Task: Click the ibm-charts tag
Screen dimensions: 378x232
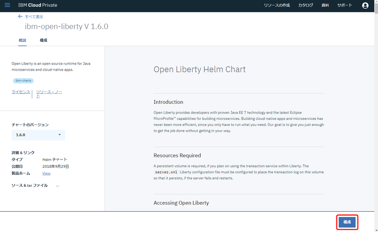Action: point(23,81)
